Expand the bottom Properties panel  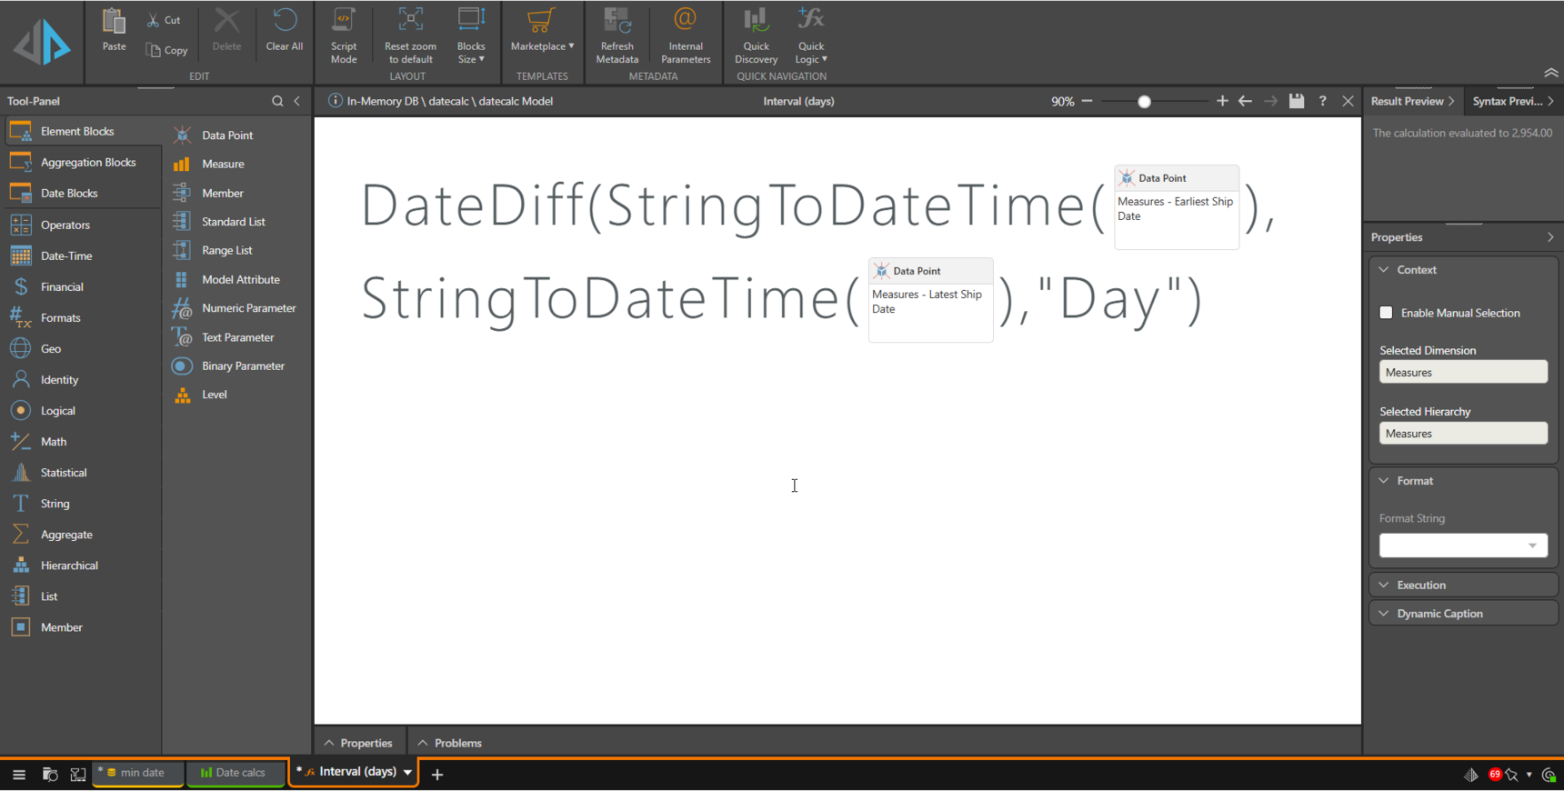(x=358, y=744)
